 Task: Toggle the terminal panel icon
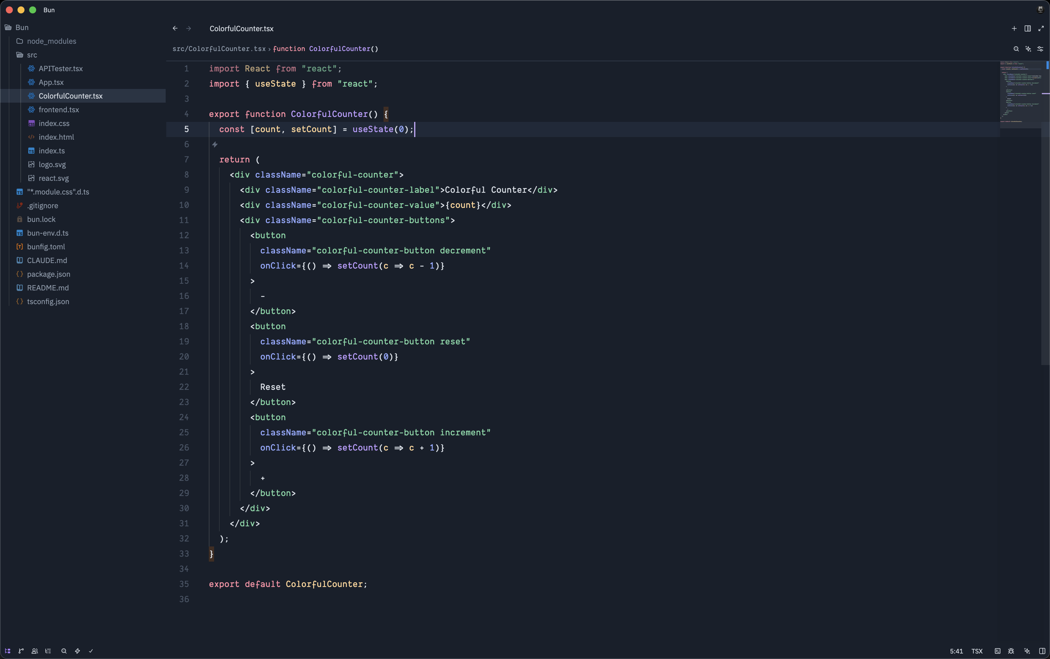(x=997, y=651)
